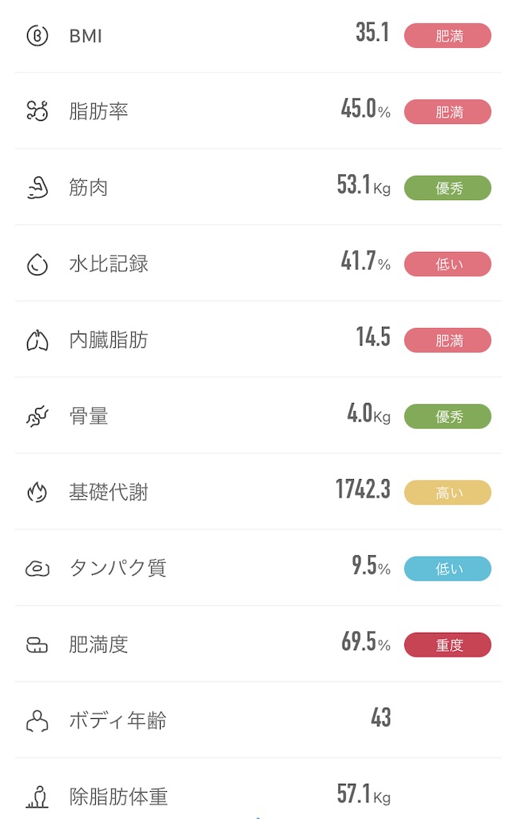This screenshot has width=517, height=819.
Task: Click the 水比記録 water drop icon
Action: tap(35, 263)
